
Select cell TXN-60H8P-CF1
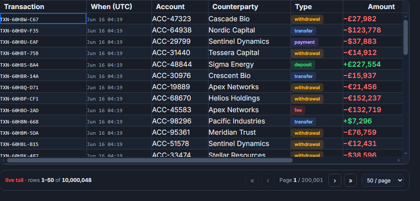pyautogui.click(x=43, y=98)
